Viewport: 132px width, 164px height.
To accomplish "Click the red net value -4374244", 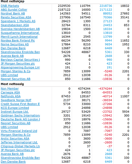I will [x=105, y=89].
